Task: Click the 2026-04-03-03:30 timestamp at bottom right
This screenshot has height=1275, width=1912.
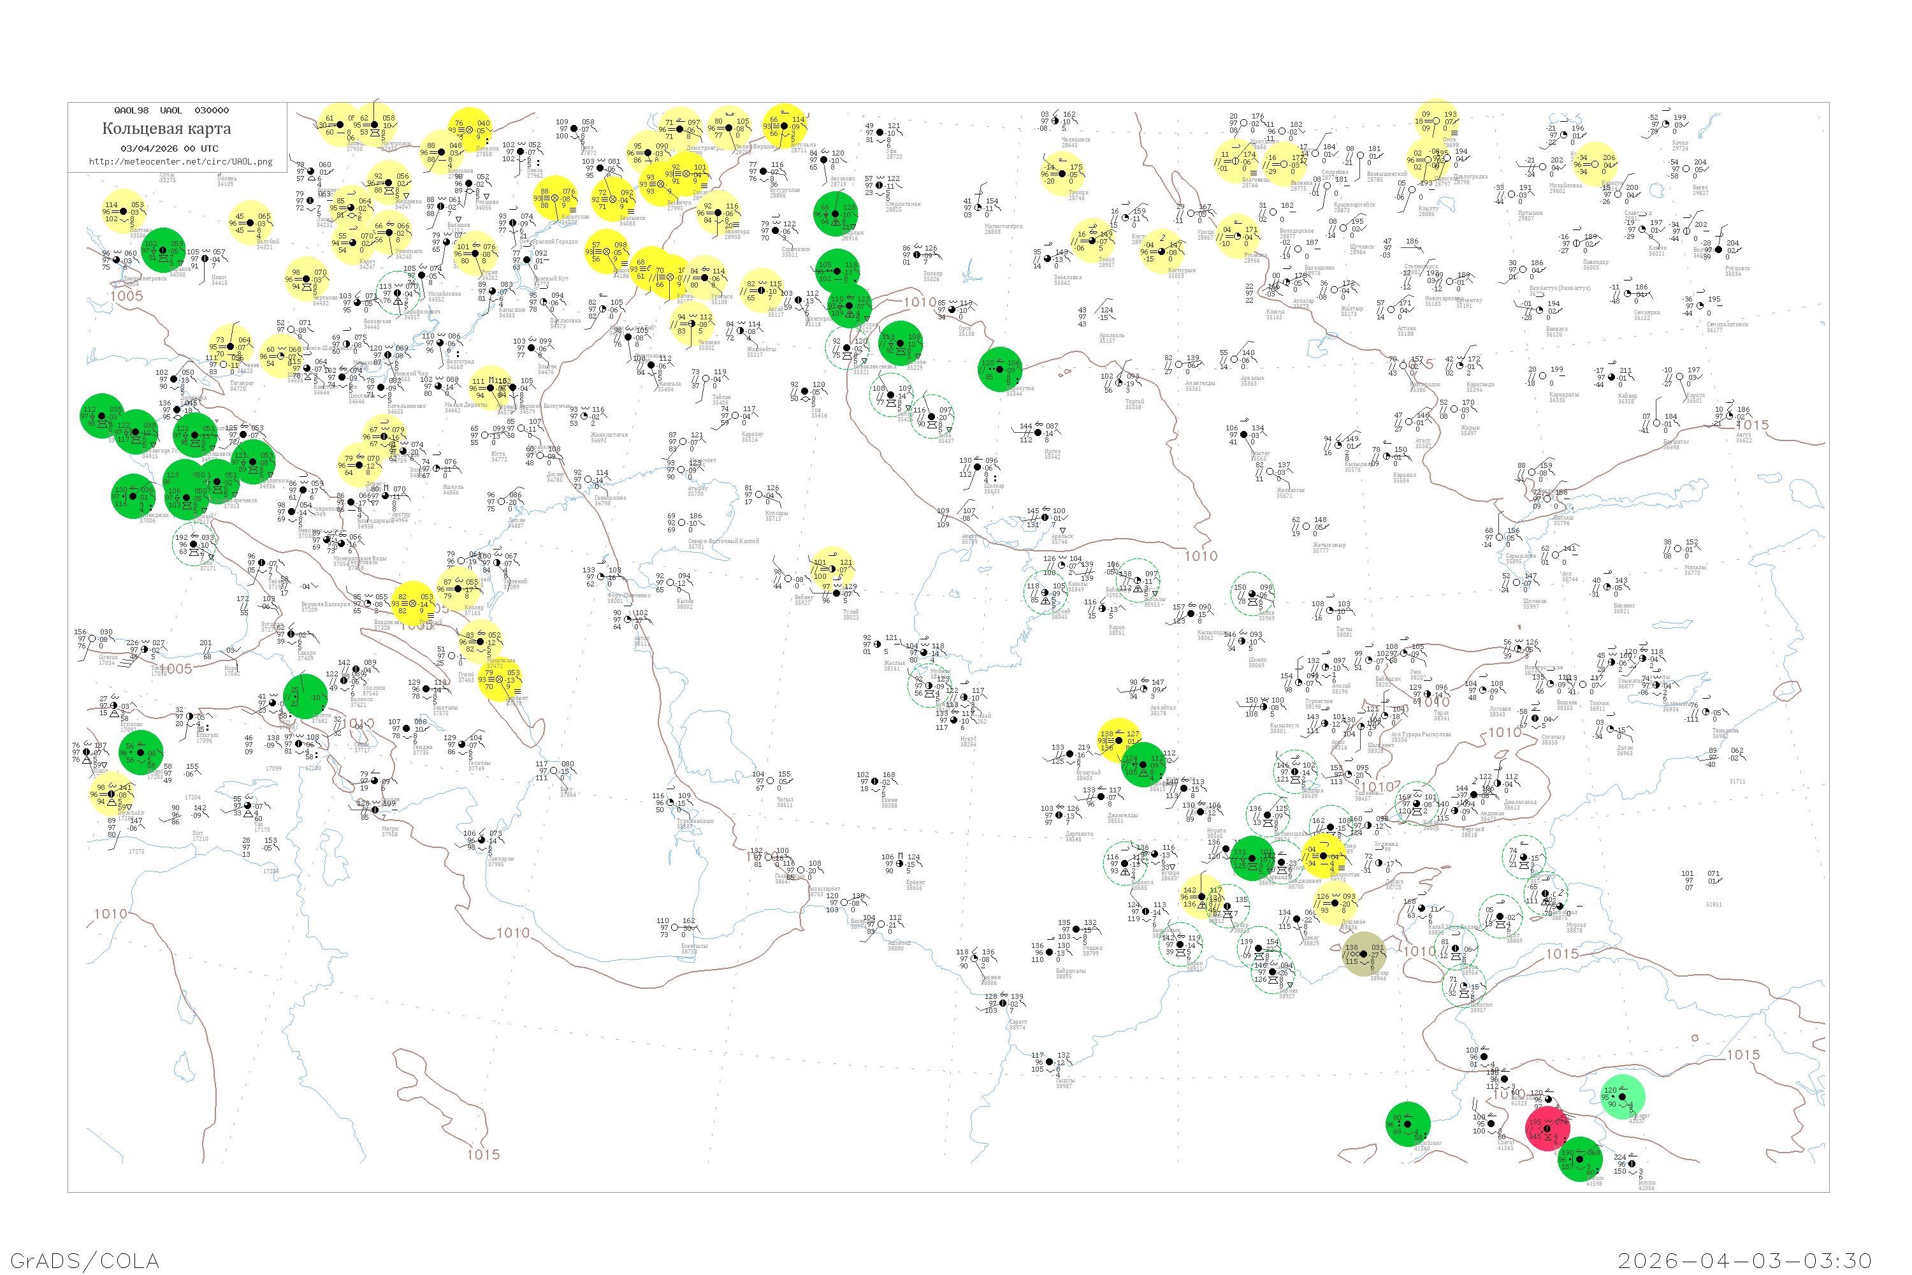Action: [1744, 1260]
